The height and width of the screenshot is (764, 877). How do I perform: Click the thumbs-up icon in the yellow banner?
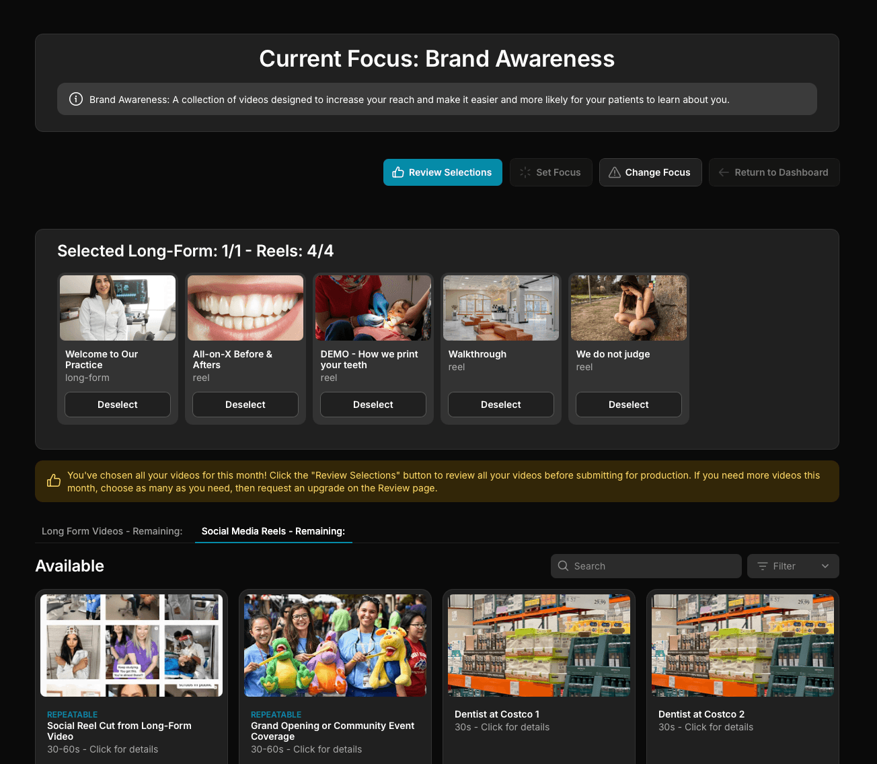point(54,480)
